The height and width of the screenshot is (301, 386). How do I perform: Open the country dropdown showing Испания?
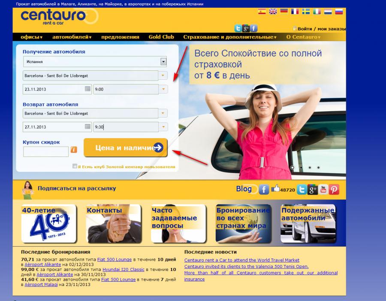[x=95, y=61]
